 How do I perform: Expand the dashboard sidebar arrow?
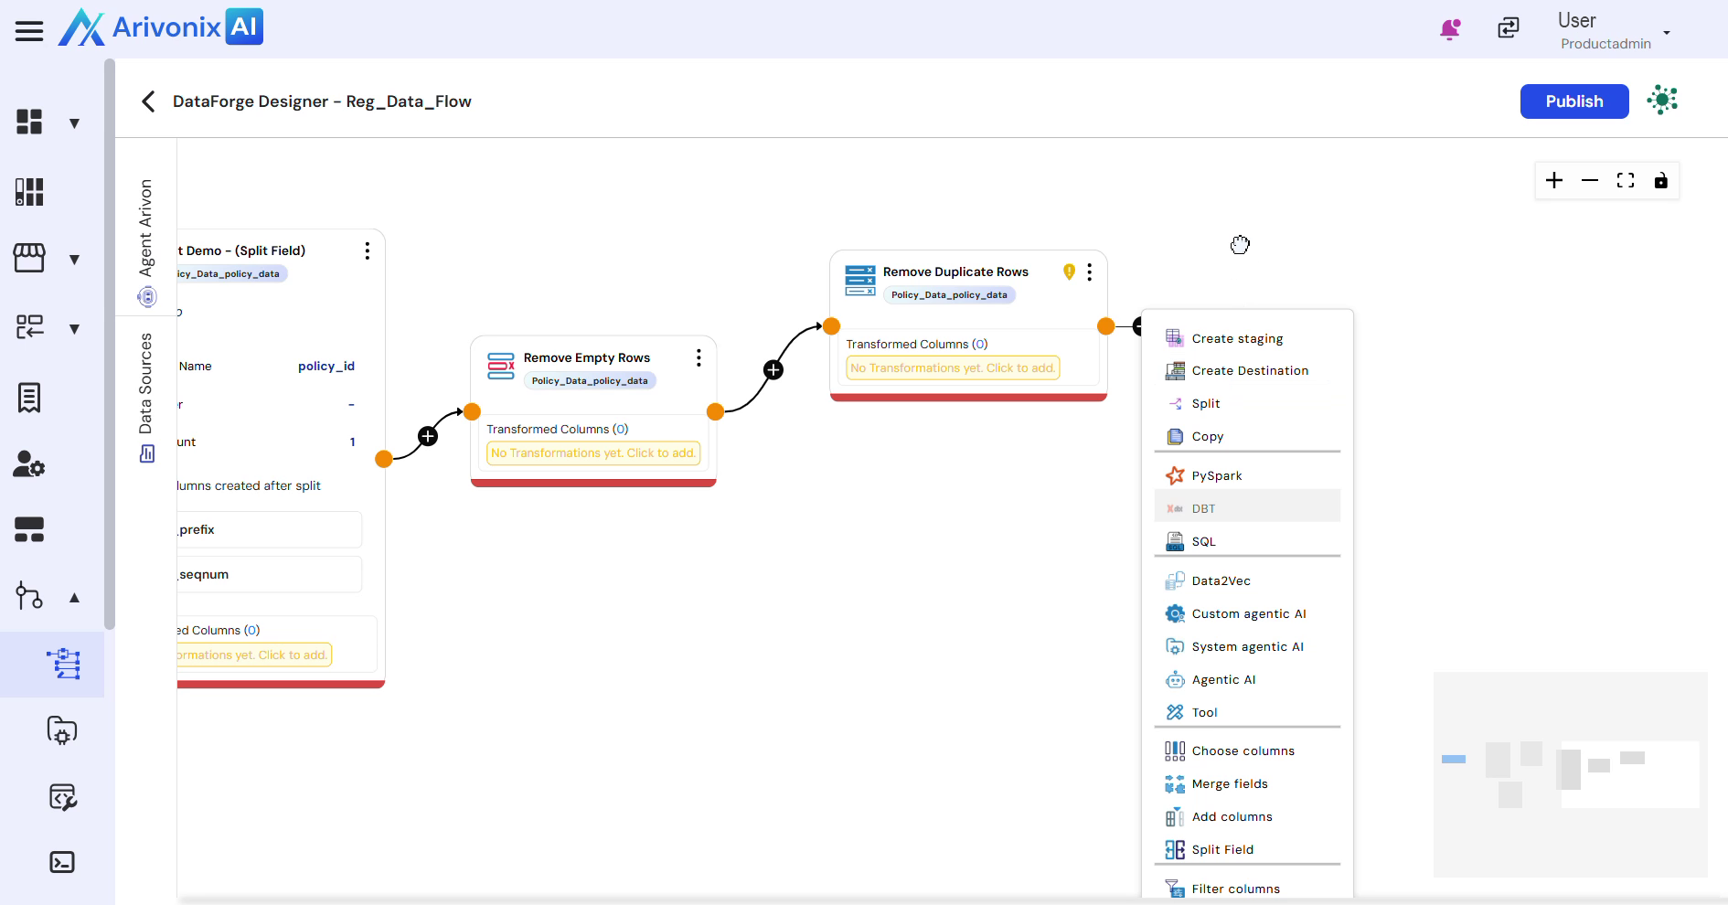coord(75,123)
